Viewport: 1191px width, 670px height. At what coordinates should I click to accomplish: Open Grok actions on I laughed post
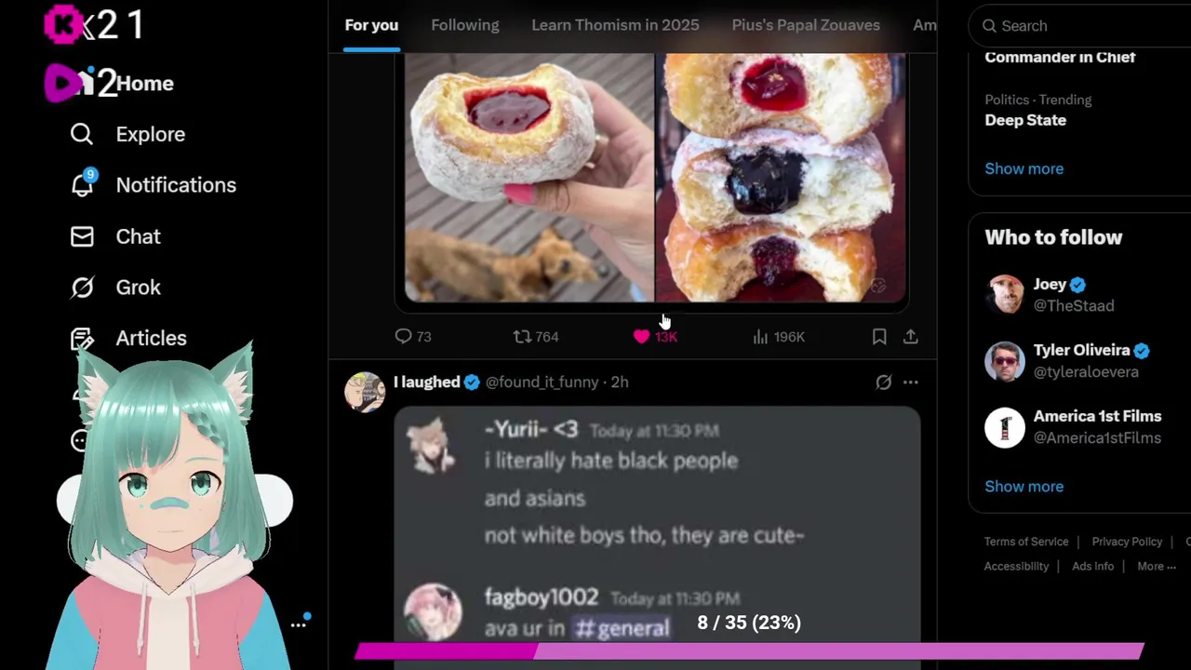[883, 382]
